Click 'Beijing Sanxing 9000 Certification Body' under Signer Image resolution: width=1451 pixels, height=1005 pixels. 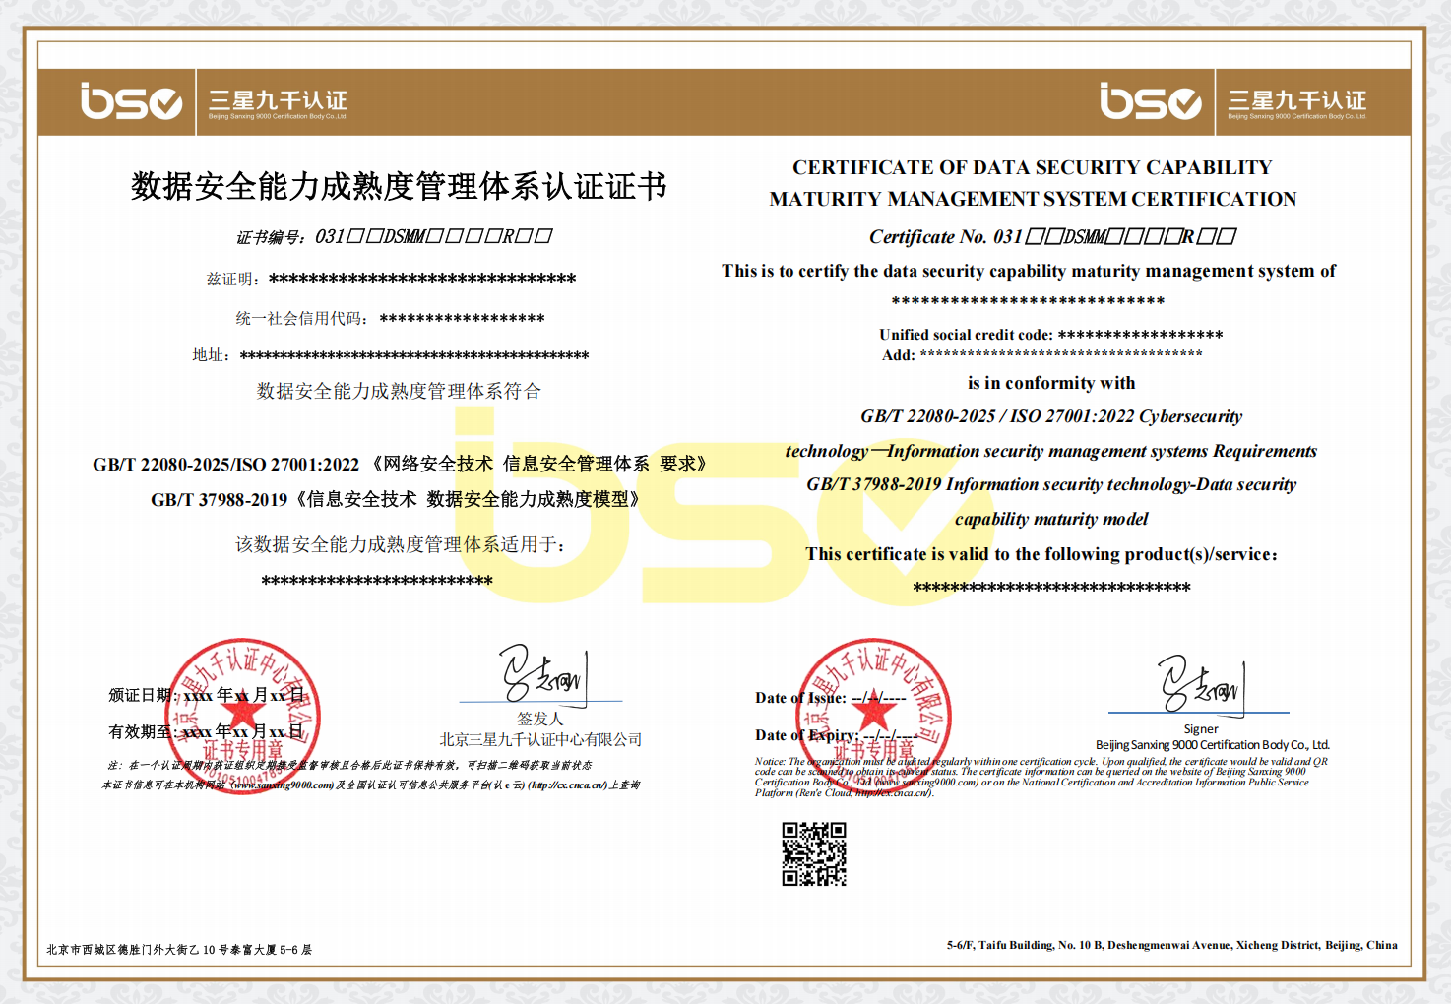(x=1212, y=745)
